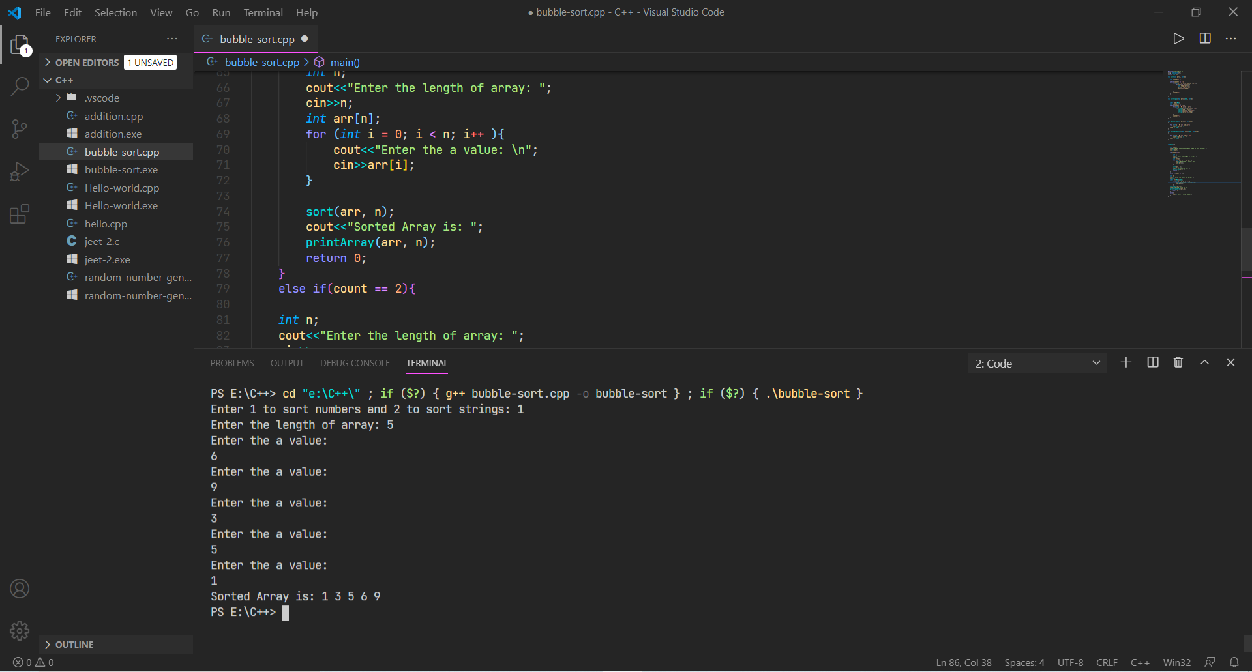
Task: Close the terminal panel
Action: (1230, 362)
